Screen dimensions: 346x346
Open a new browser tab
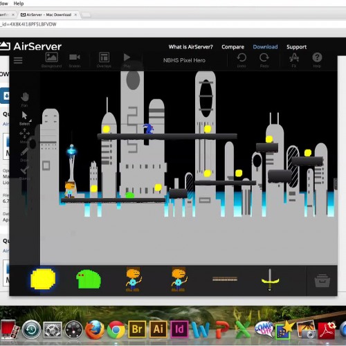[86, 15]
